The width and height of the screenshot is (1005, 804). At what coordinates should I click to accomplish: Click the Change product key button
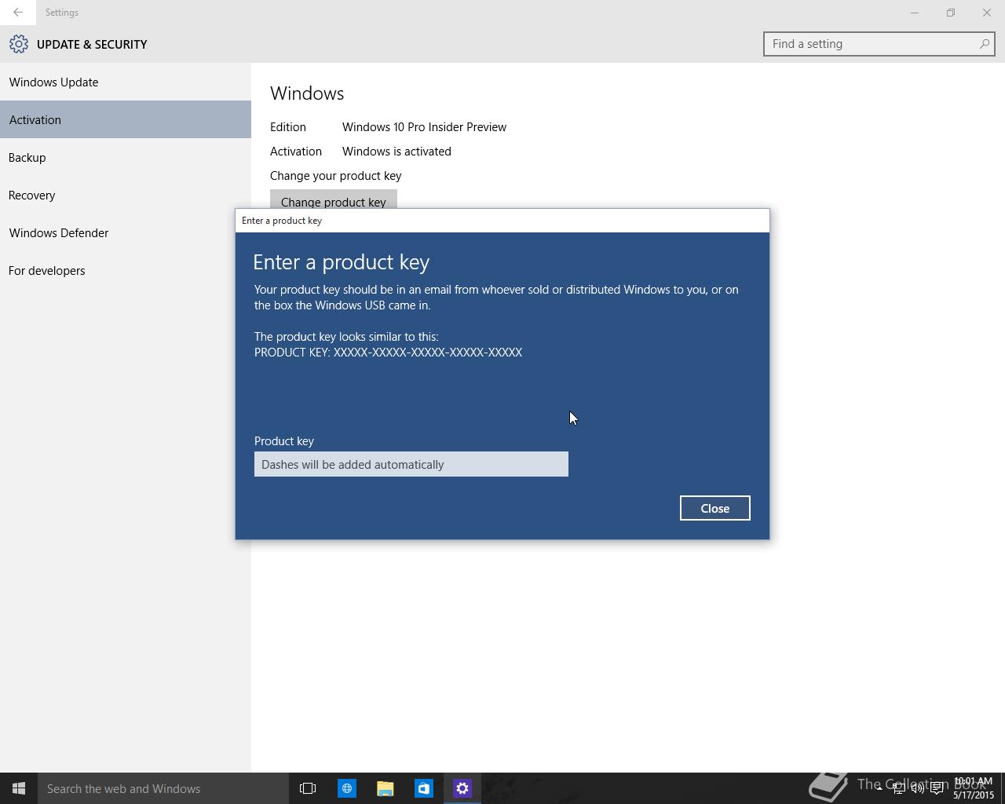coord(333,199)
